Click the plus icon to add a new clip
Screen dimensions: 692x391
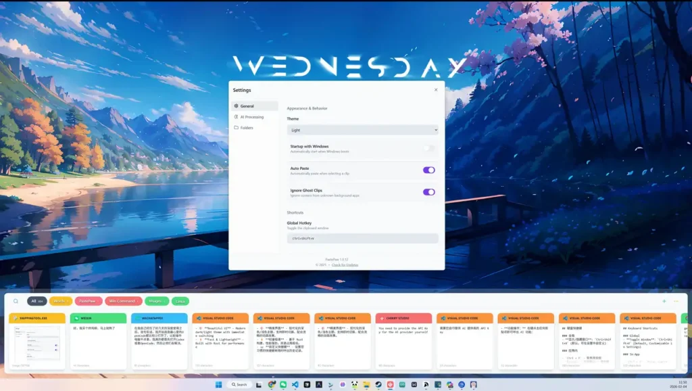click(x=665, y=300)
